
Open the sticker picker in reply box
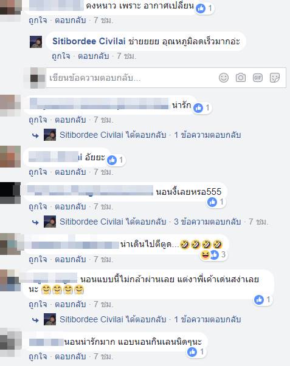coord(275,78)
